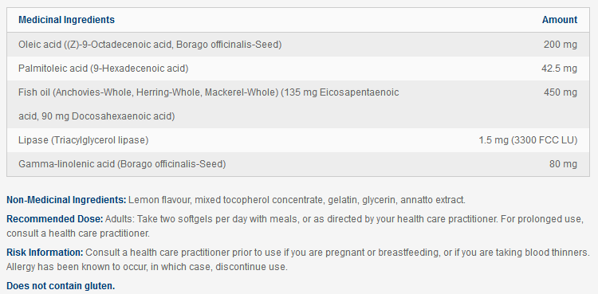Click the Recommended Dose heading

tap(55, 219)
